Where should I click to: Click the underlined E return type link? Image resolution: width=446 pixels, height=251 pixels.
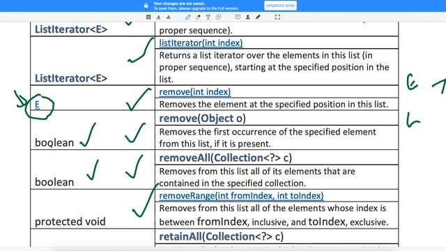tap(37, 105)
